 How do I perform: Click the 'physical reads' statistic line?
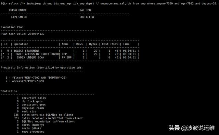pyautogui.click(x=30, y=108)
